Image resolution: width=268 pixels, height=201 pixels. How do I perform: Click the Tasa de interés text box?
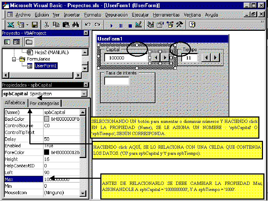point(117,81)
